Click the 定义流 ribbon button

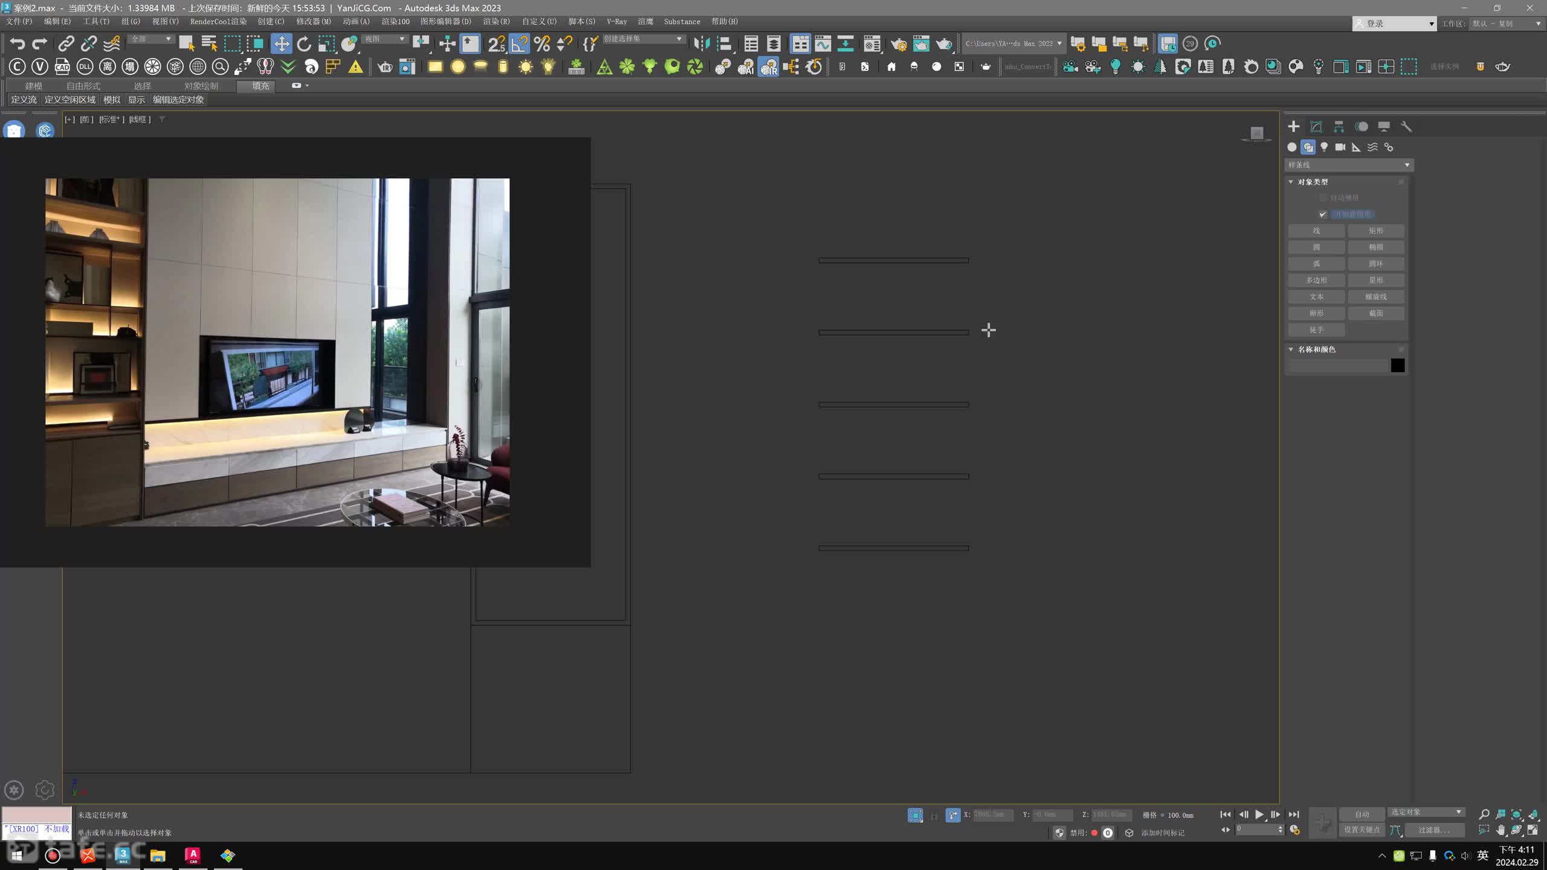click(24, 100)
